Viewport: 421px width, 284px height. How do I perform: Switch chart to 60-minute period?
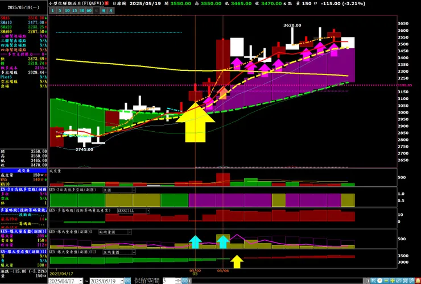(x=89, y=10)
